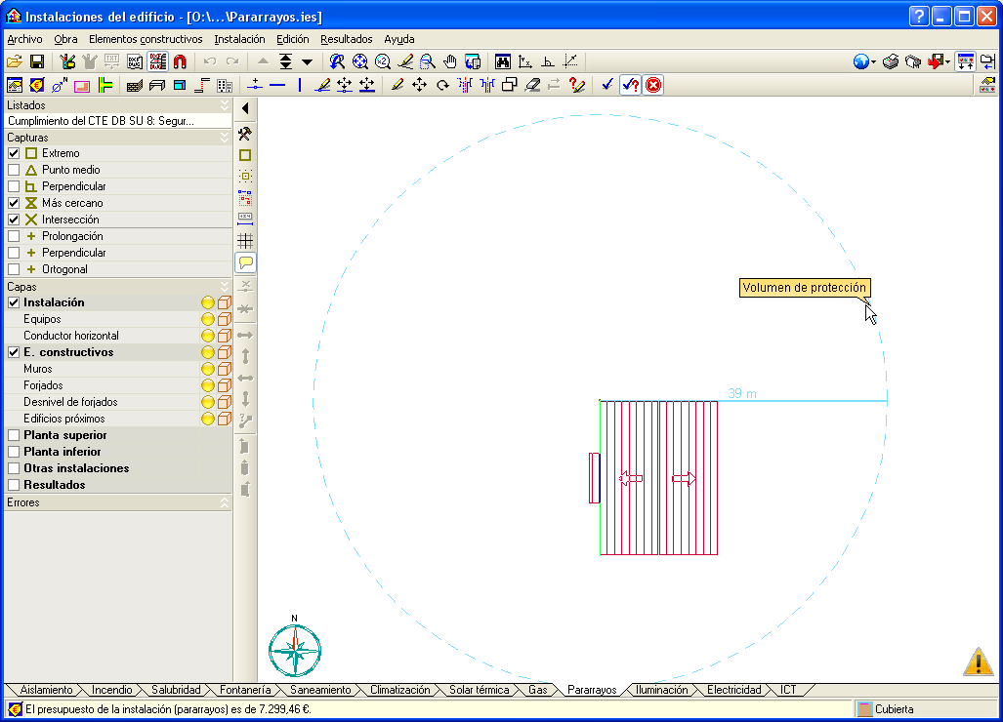This screenshot has width=1003, height=722.
Task: Collapse the Capturas panel
Action: (x=225, y=138)
